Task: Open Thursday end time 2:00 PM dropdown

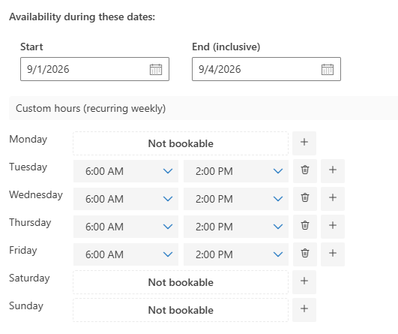Action: (x=236, y=227)
